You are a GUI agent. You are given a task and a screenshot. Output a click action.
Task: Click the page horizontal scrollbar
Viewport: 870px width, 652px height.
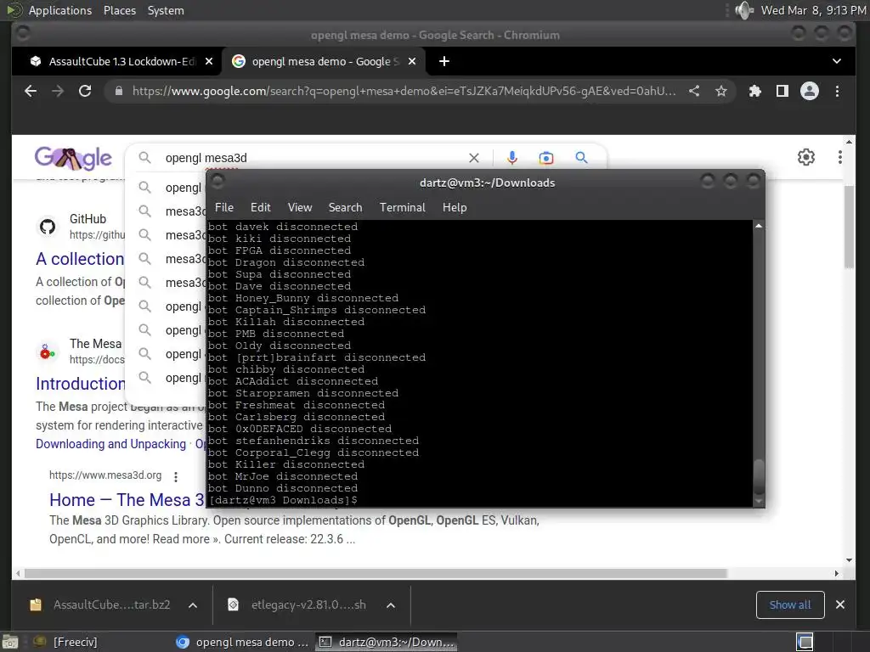[376, 573]
